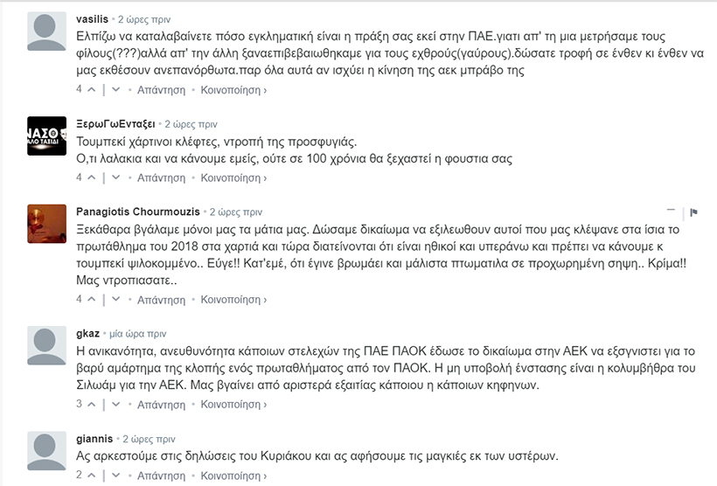Upvote the comment by vasilis
Screen dimensions: 717x486
pos(93,89)
